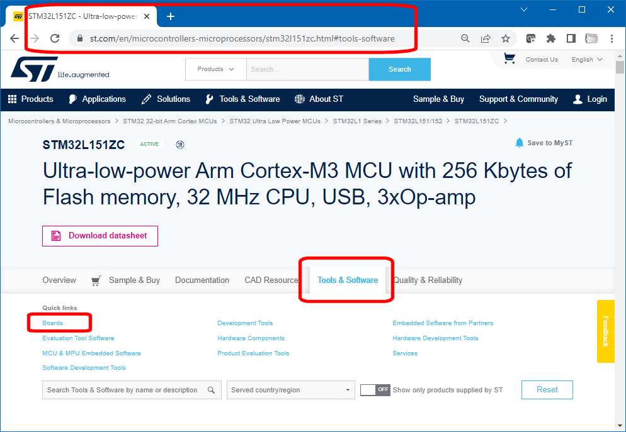Click the Applications bulb icon
This screenshot has width=626, height=432.
pyautogui.click(x=72, y=99)
